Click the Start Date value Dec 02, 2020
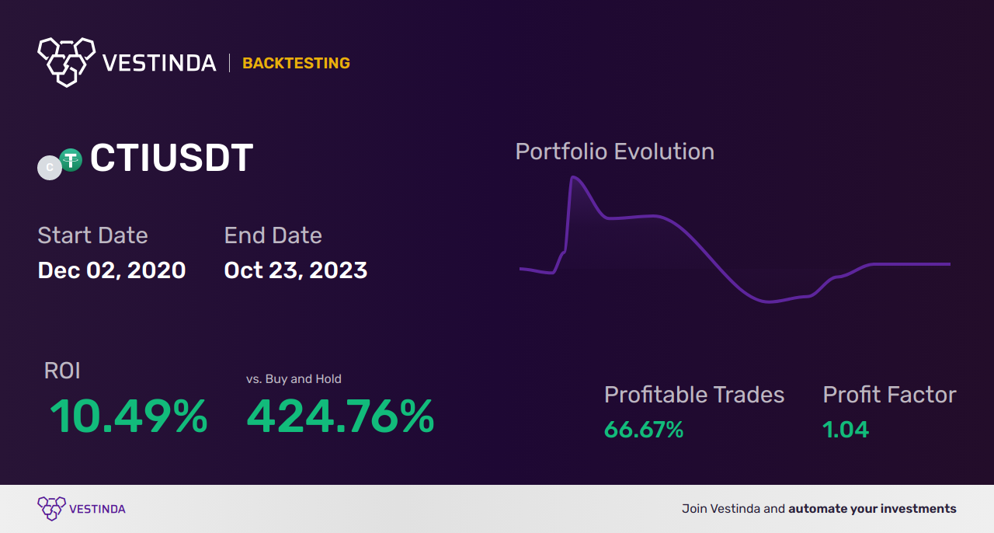The height and width of the screenshot is (533, 994). coord(112,270)
